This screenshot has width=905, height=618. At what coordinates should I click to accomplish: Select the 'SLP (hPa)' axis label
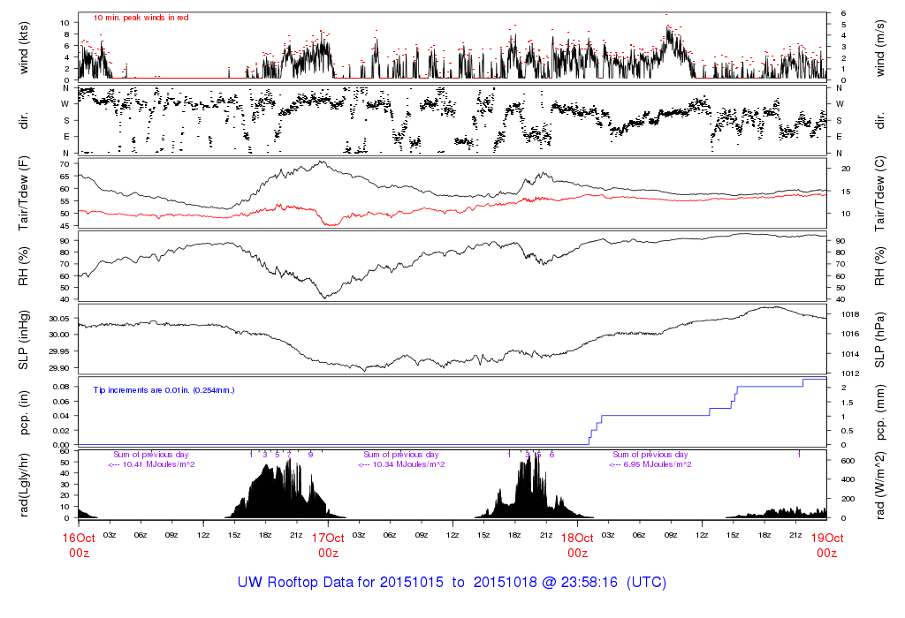pos(879,340)
